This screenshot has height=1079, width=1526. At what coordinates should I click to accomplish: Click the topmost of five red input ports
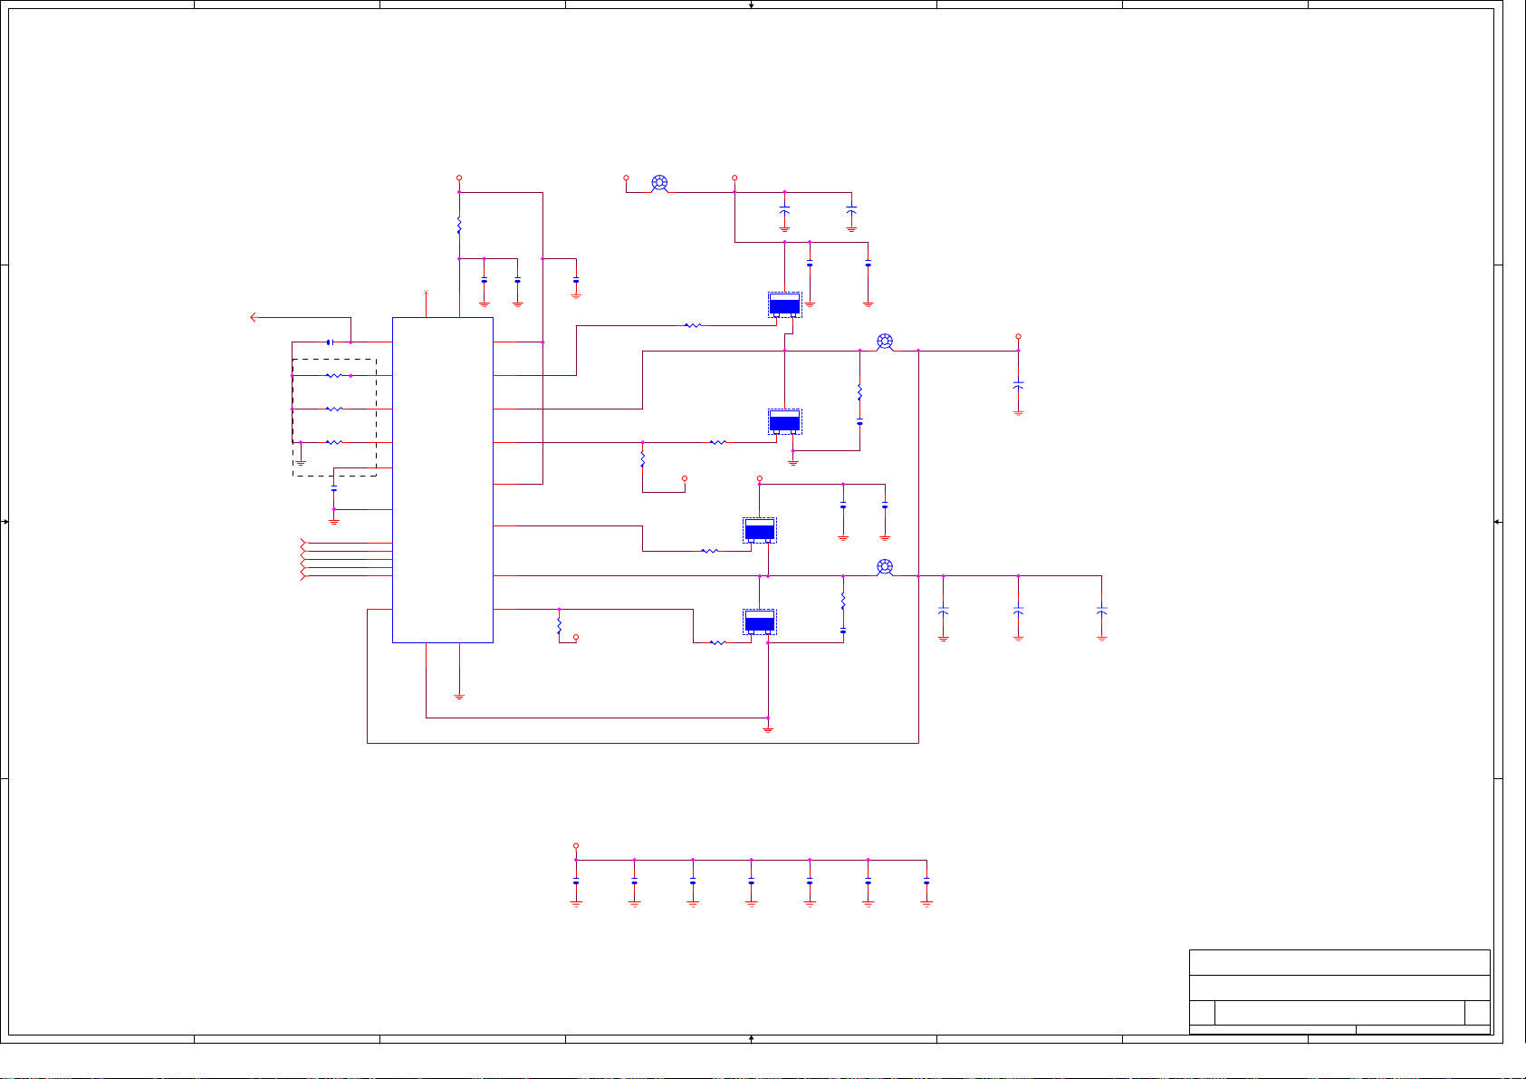303,543
